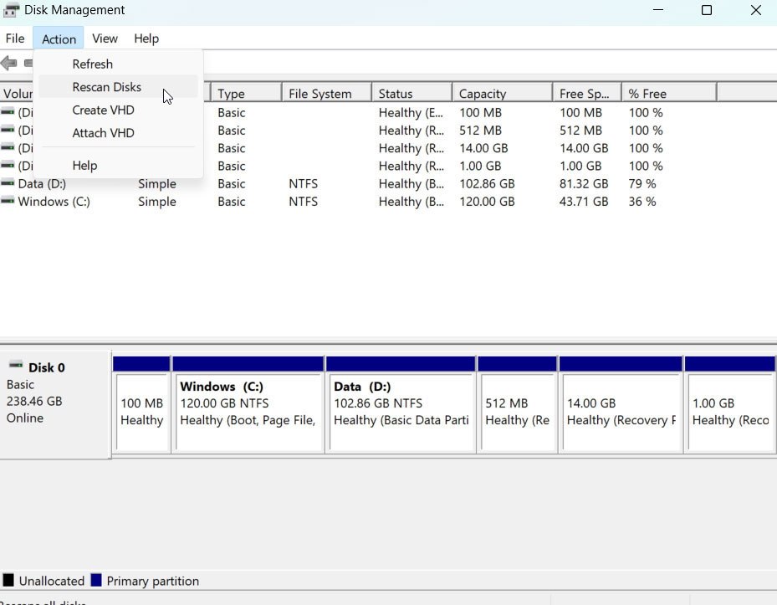Choose Attach VHD from the open menu
Image resolution: width=777 pixels, height=605 pixels.
point(103,132)
